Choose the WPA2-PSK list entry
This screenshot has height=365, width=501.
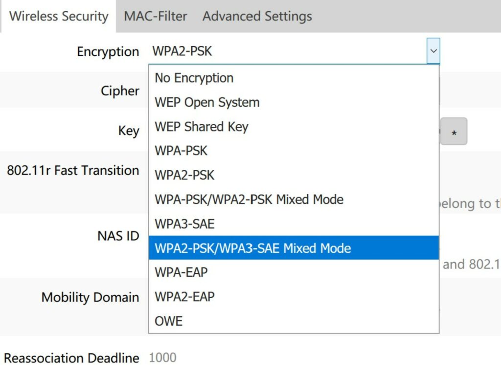(184, 175)
